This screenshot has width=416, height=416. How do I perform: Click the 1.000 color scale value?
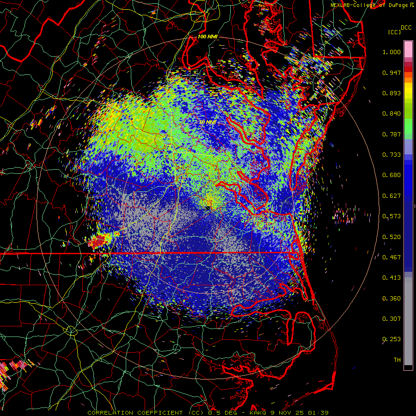392,52
